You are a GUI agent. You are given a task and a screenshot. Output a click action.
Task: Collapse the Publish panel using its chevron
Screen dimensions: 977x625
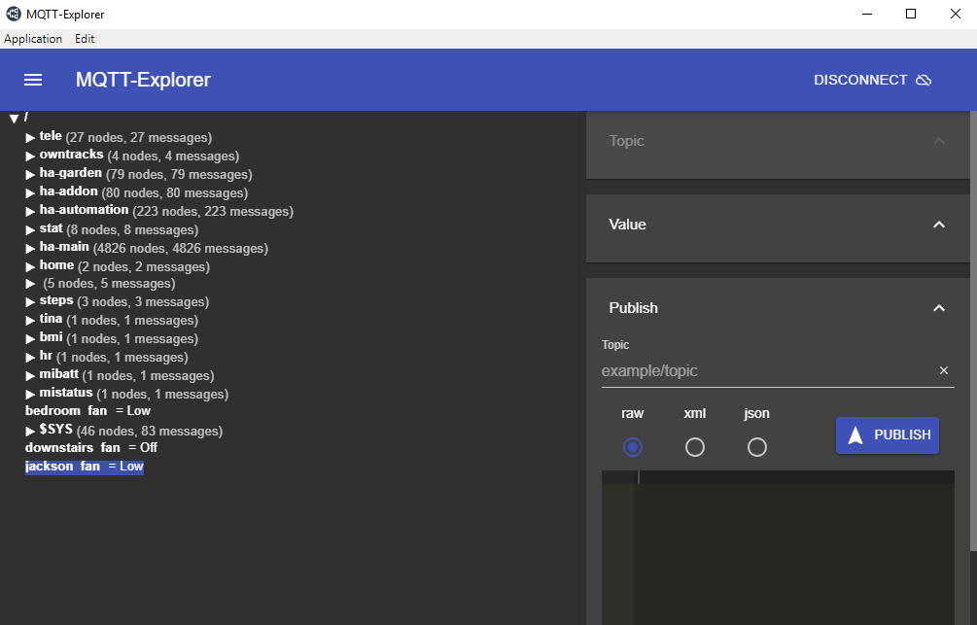[939, 307]
